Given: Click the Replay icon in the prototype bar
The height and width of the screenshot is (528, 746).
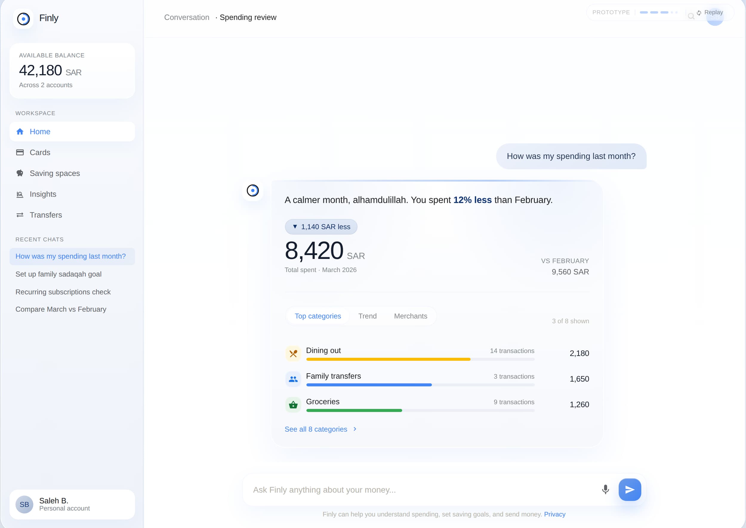Looking at the screenshot, I should (699, 13).
